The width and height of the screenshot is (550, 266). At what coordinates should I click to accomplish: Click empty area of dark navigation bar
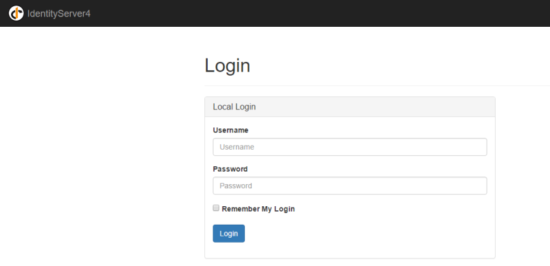316,13
